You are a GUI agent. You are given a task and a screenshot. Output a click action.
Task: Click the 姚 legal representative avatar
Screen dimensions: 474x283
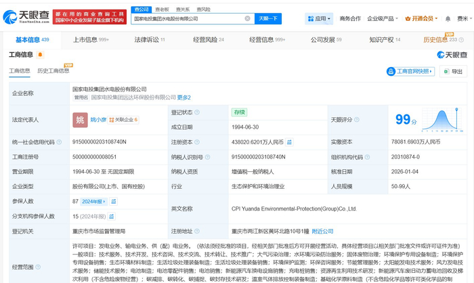pyautogui.click(x=80, y=119)
